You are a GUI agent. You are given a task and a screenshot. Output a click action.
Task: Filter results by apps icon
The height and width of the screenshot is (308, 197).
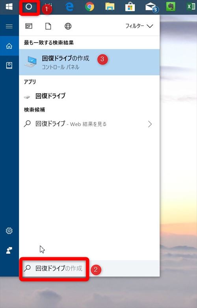[29, 26]
